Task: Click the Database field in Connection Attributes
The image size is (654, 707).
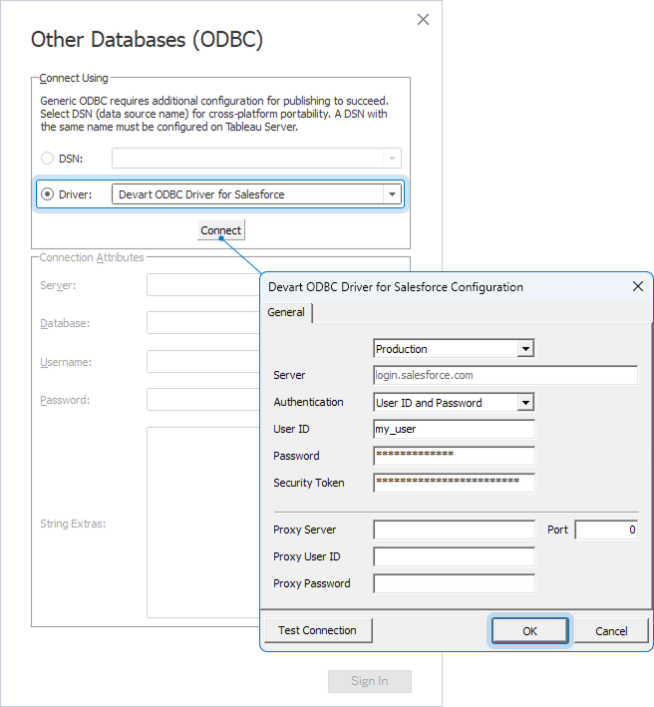Action: coord(203,323)
